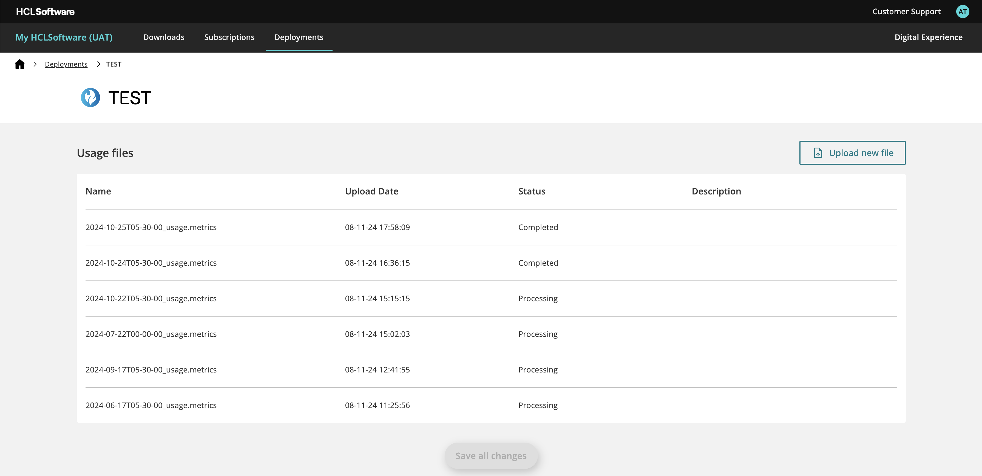Click upload date 08-11-24 17:58:09
982x476 pixels.
pos(378,227)
